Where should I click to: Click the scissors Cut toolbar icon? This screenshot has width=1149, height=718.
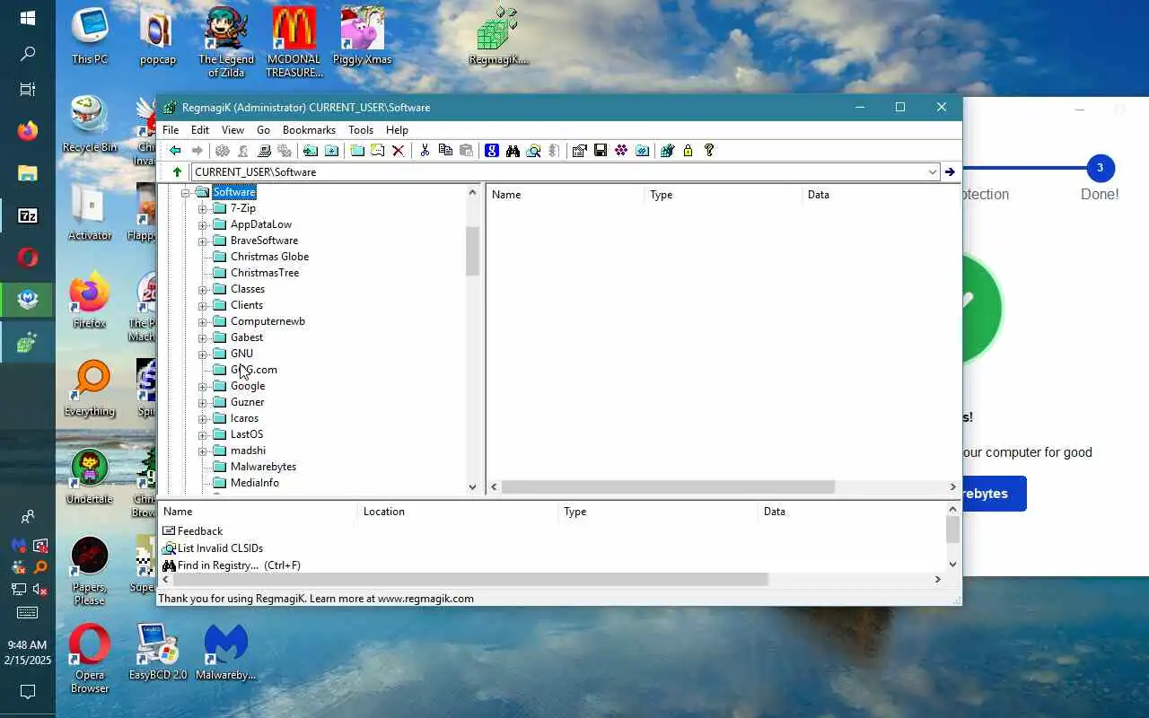point(425,151)
